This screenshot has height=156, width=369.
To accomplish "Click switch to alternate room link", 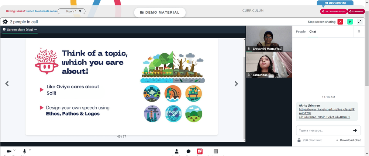I will click(41, 11).
